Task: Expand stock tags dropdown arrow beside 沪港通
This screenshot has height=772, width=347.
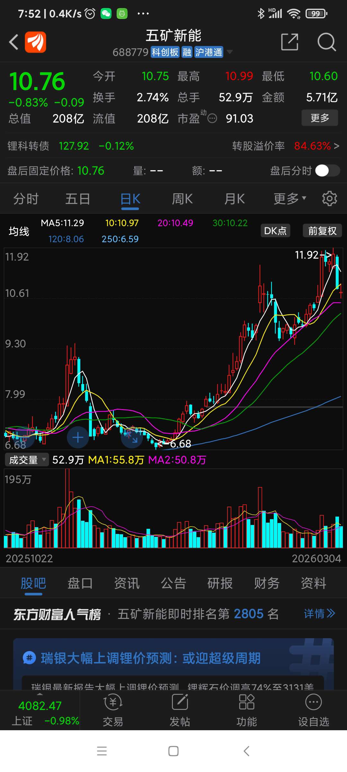Action: click(229, 52)
